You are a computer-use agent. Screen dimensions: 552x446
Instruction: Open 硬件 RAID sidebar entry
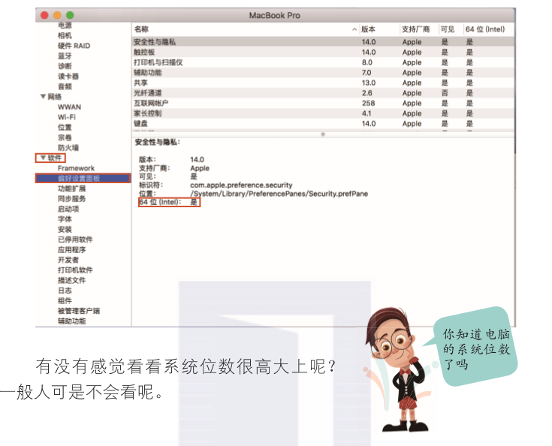pyautogui.click(x=74, y=46)
